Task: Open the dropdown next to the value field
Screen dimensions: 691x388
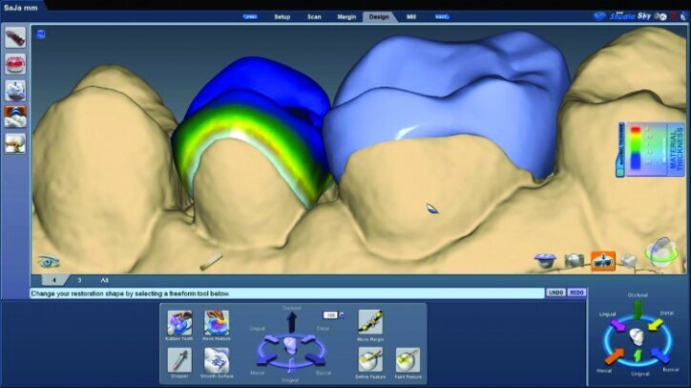Action: click(x=341, y=313)
